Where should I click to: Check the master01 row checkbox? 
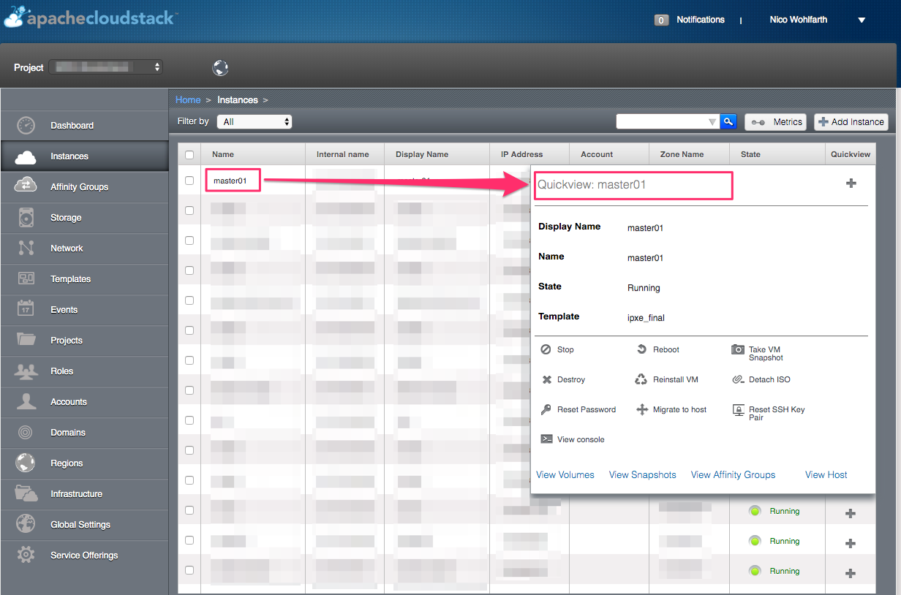click(189, 180)
